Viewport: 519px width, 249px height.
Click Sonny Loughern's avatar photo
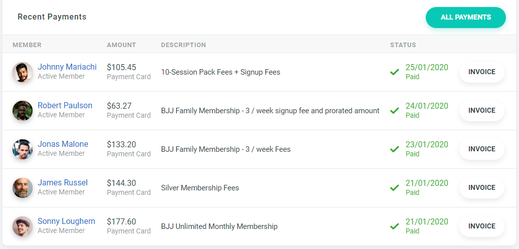[23, 226]
